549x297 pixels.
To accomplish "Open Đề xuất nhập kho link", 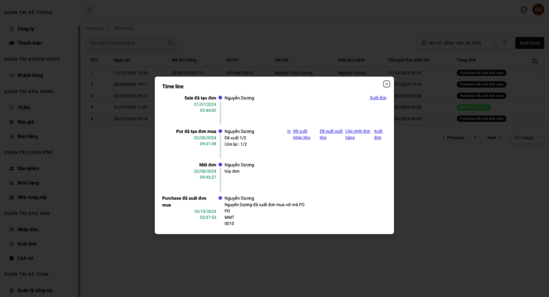I will tap(301, 134).
